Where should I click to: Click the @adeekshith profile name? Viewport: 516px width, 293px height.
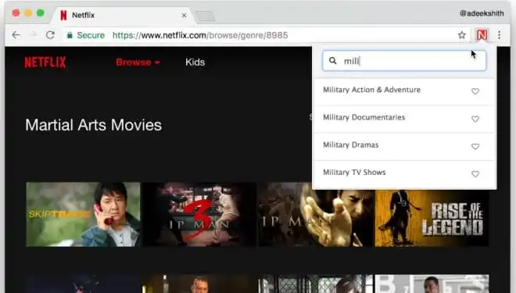[482, 13]
